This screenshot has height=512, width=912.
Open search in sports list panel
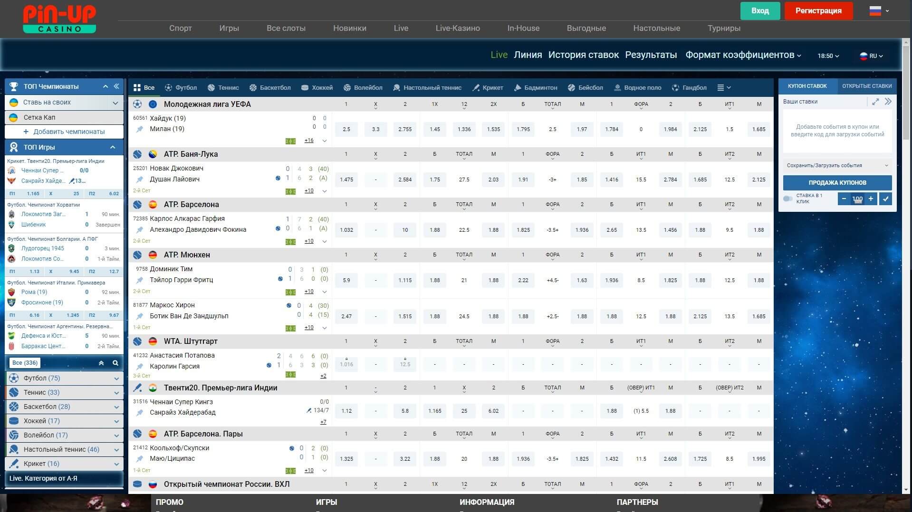click(x=115, y=363)
